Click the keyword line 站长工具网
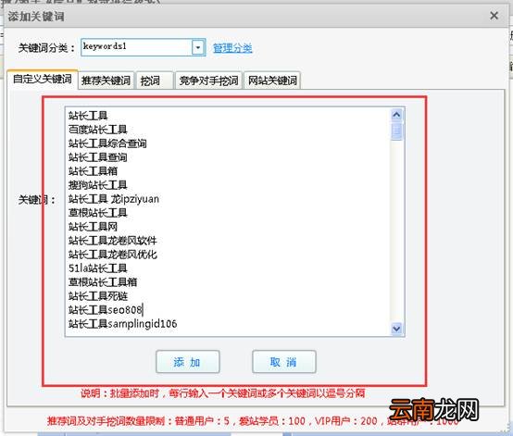 (x=93, y=227)
